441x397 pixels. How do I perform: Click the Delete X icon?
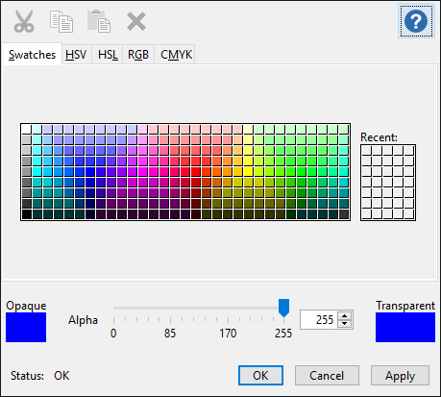136,21
